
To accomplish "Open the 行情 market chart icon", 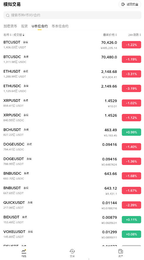I will pos(24,251).
